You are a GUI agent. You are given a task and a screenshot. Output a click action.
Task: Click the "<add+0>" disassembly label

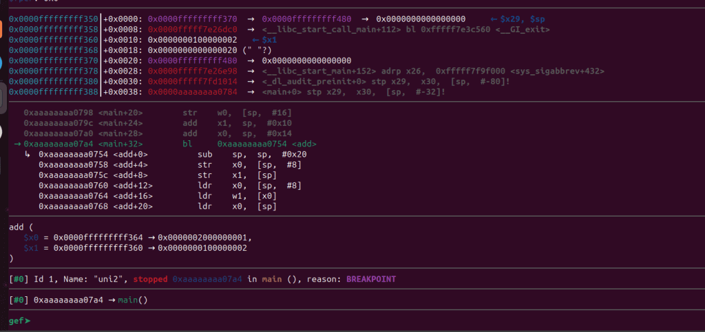click(130, 155)
